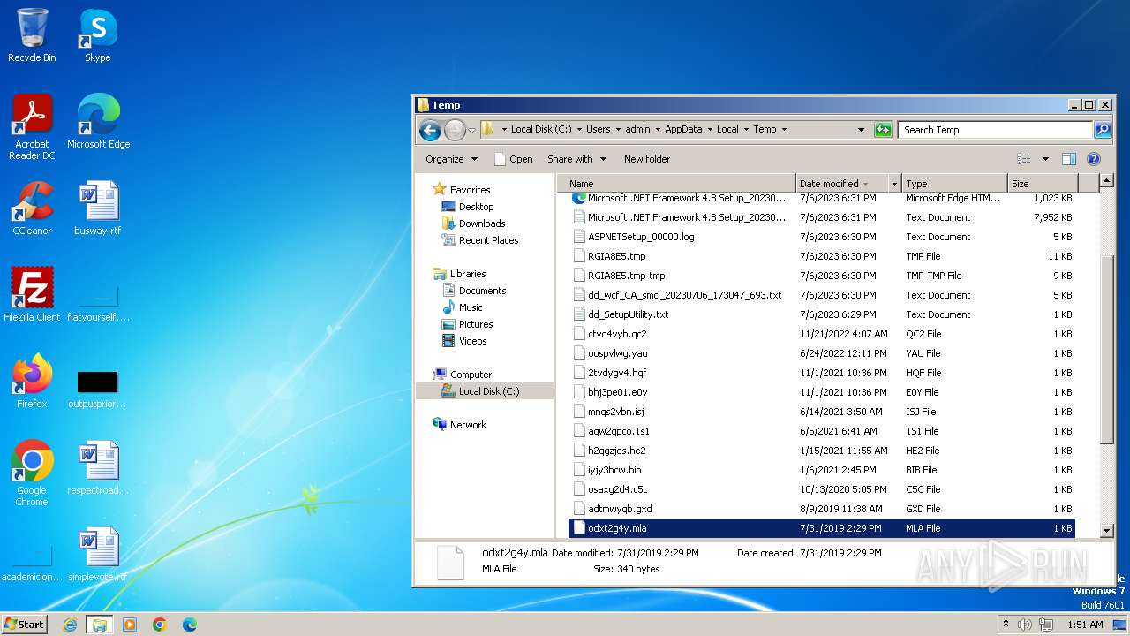1130x636 pixels.
Task: Open the Share with dropdown
Action: 576,159
